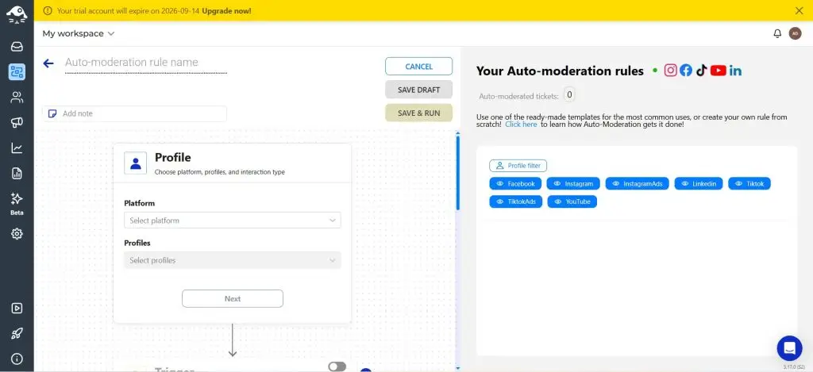The width and height of the screenshot is (813, 372).
Task: Click the trial warning info icon
Action: coord(48,10)
